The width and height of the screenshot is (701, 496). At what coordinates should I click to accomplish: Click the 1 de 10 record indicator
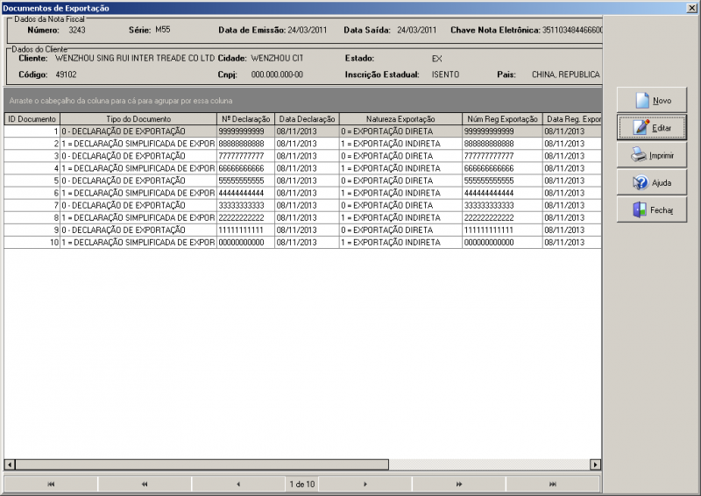301,484
